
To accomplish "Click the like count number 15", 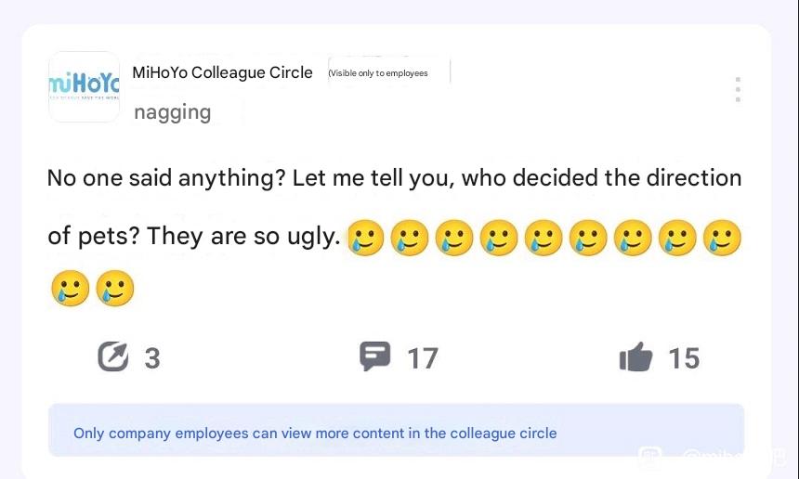I will (x=685, y=358).
